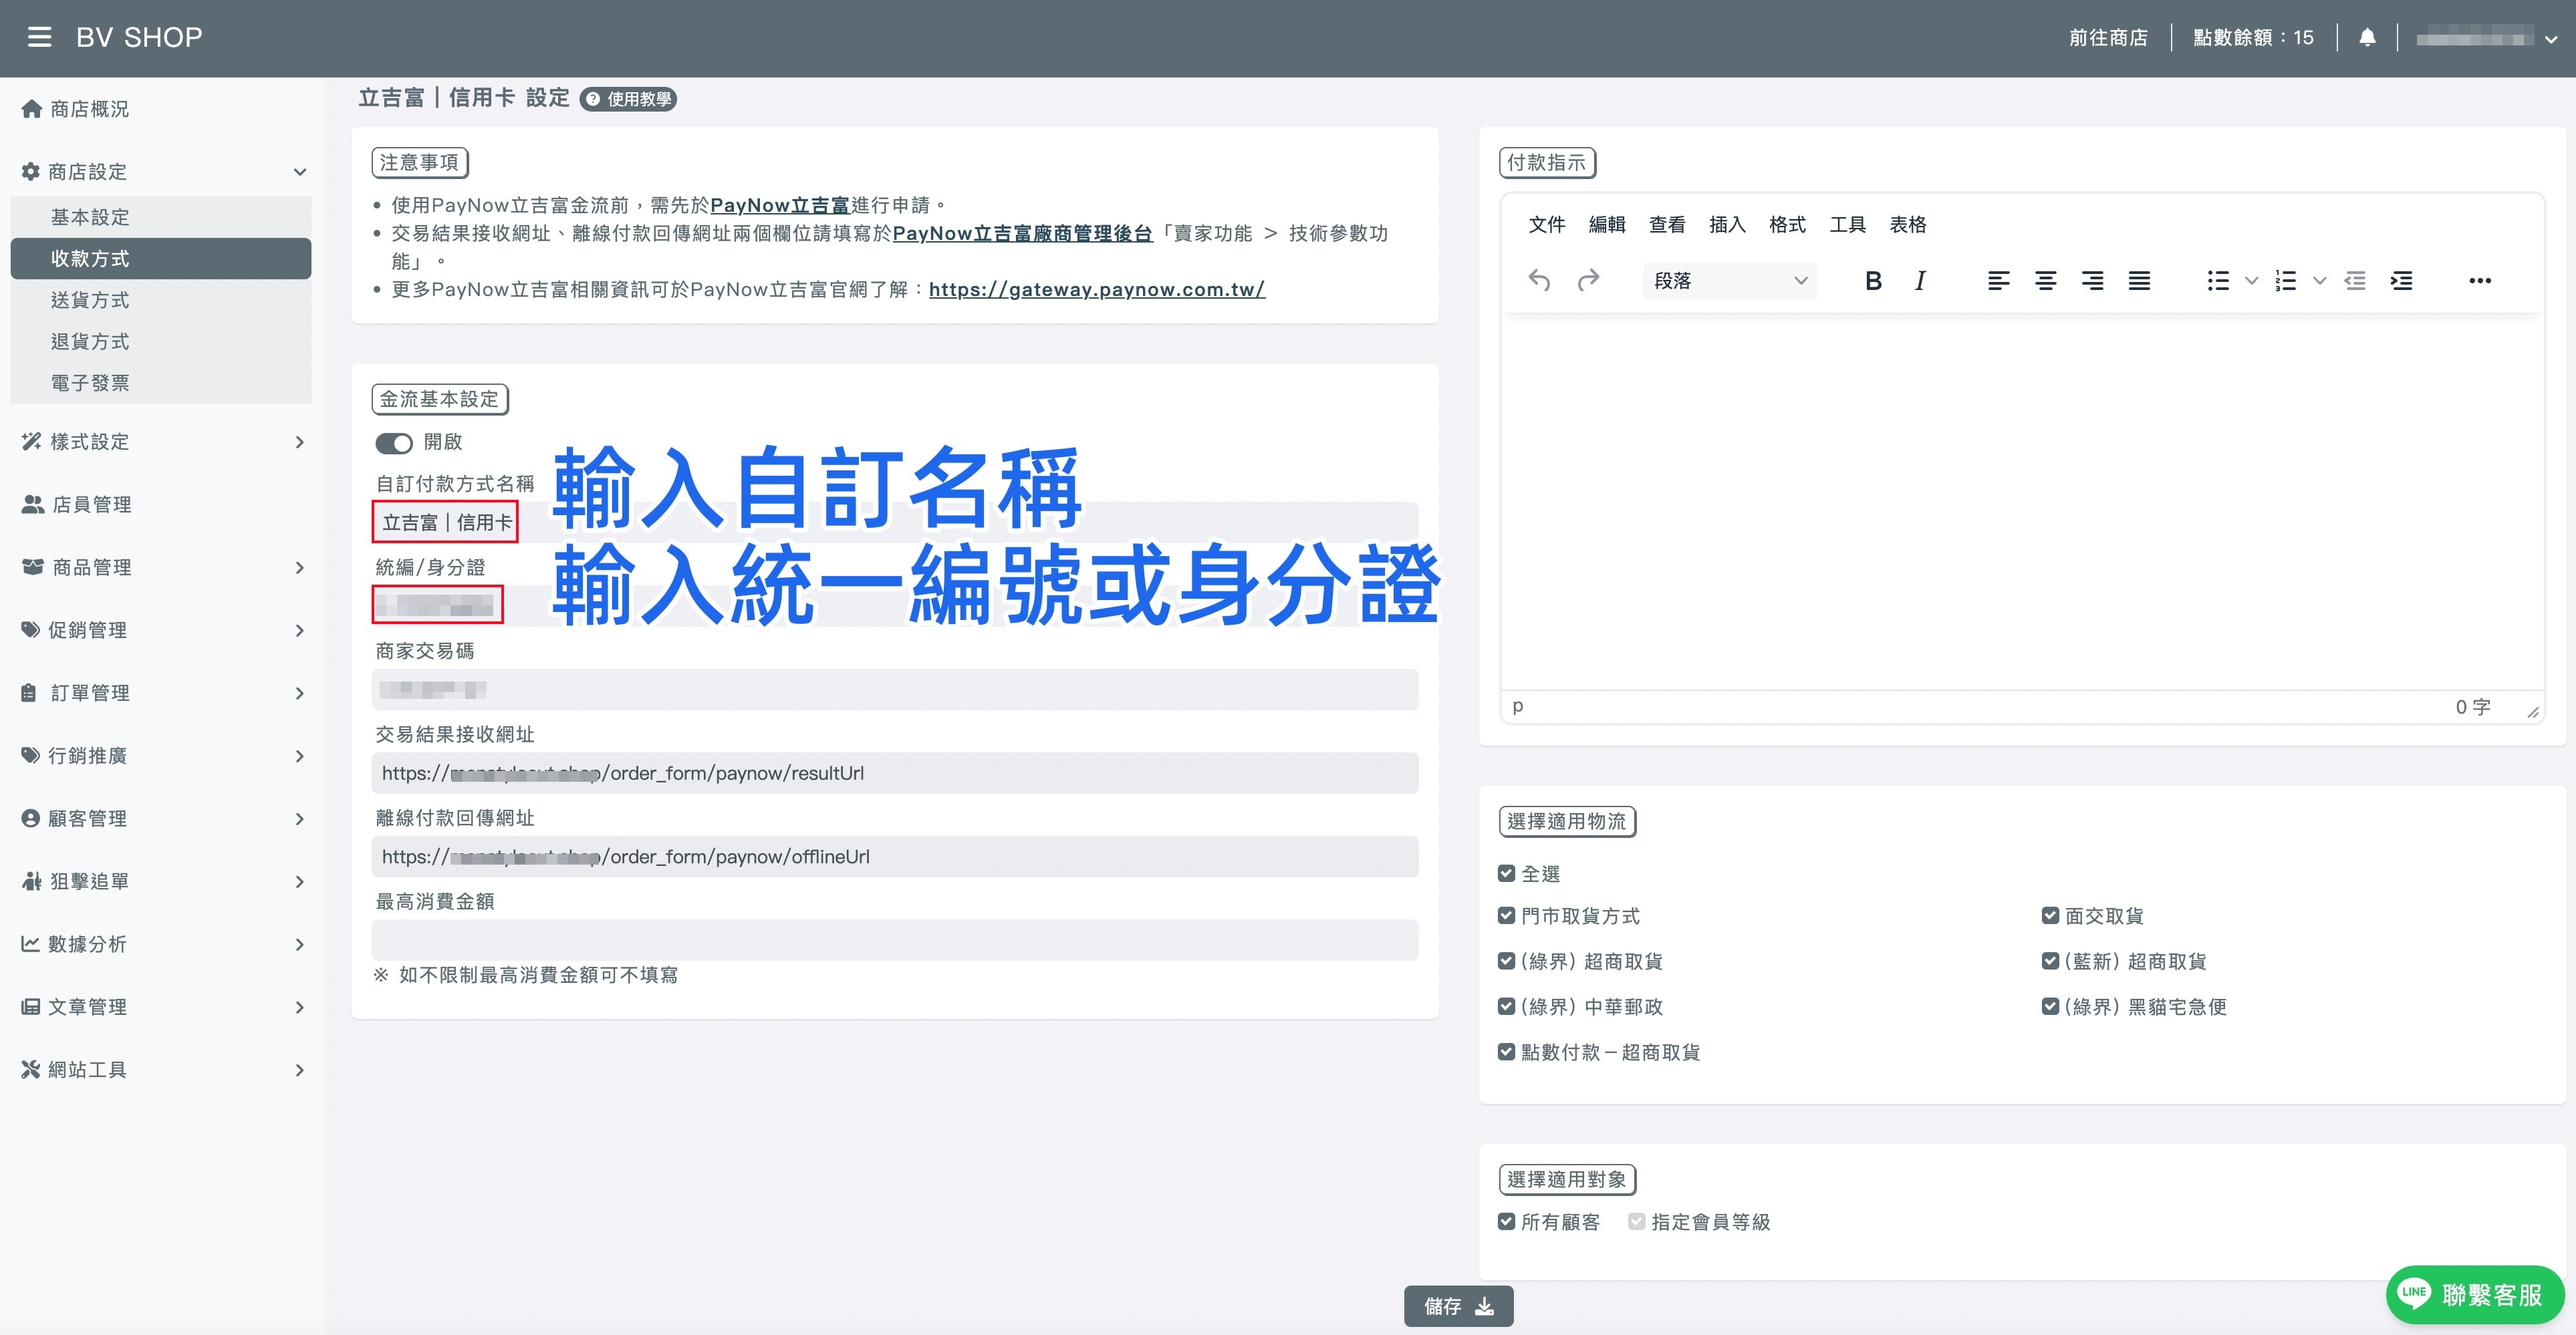Select 送貨方式 in sidebar

[160, 300]
